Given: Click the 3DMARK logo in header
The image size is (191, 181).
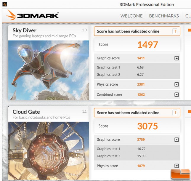Looking at the screenshot, I should click(x=32, y=15).
